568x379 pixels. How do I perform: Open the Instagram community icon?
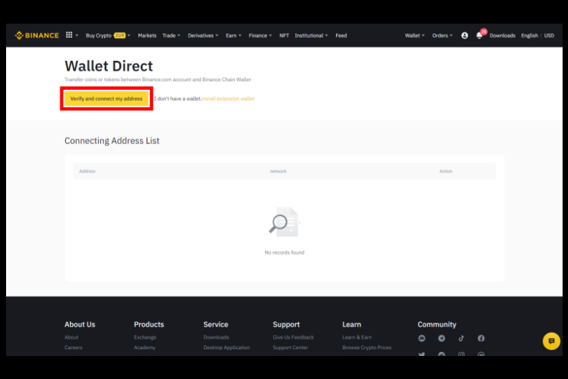(x=461, y=353)
